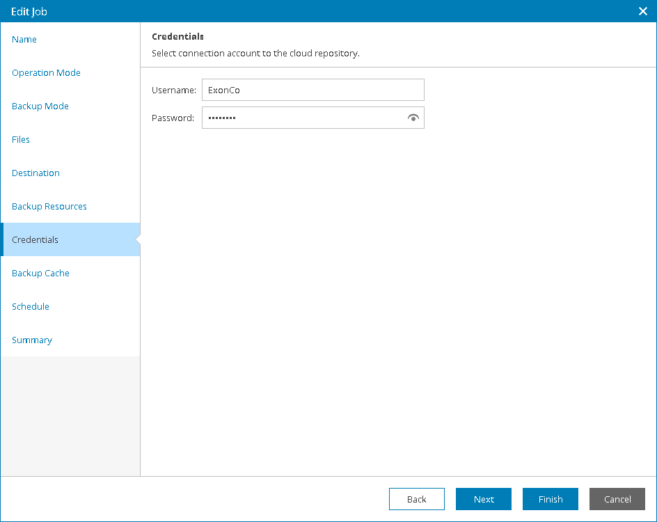Click the Username field containing ExonCo
The width and height of the screenshot is (657, 522).
click(313, 90)
